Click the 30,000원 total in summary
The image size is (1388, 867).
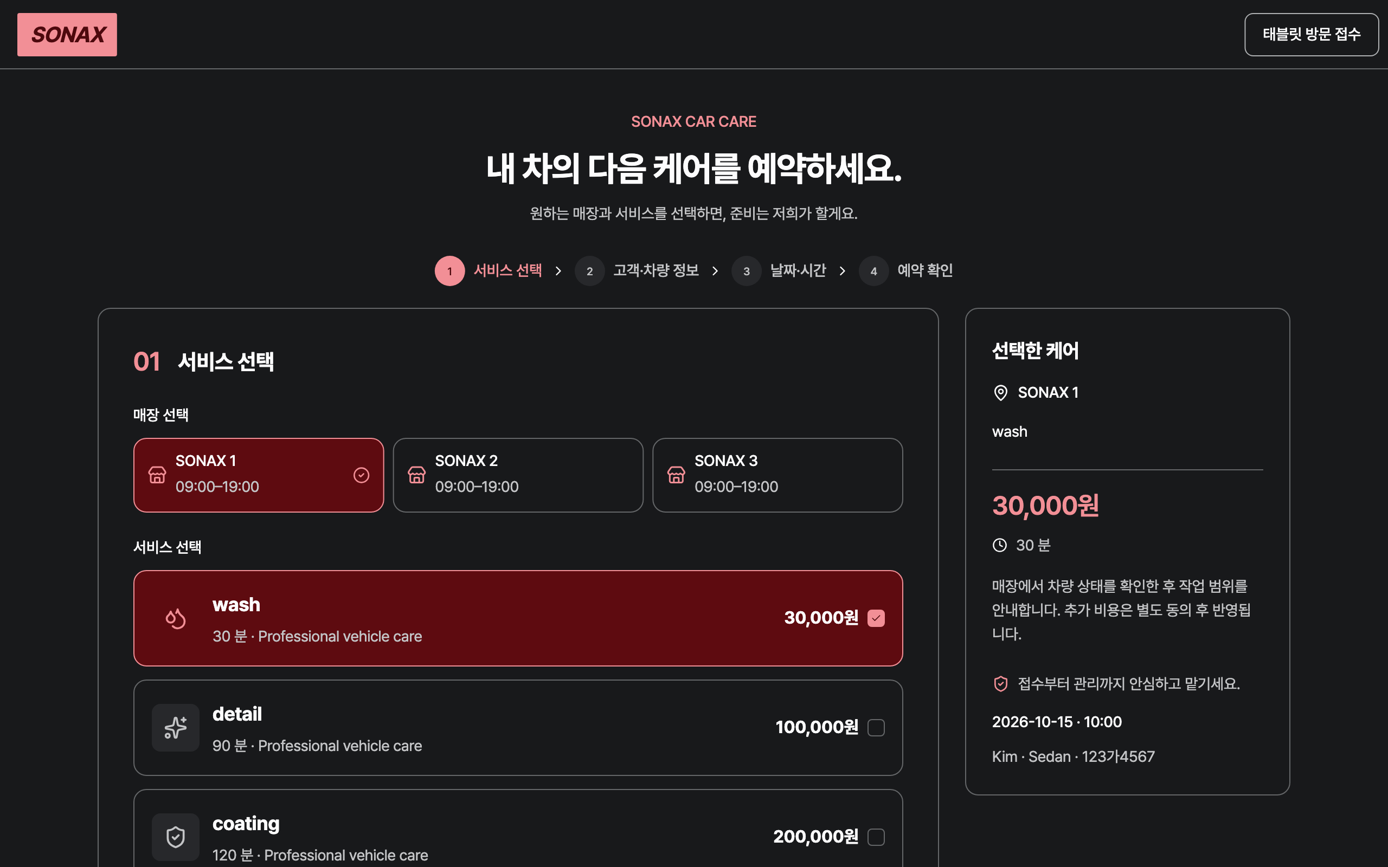1045,506
